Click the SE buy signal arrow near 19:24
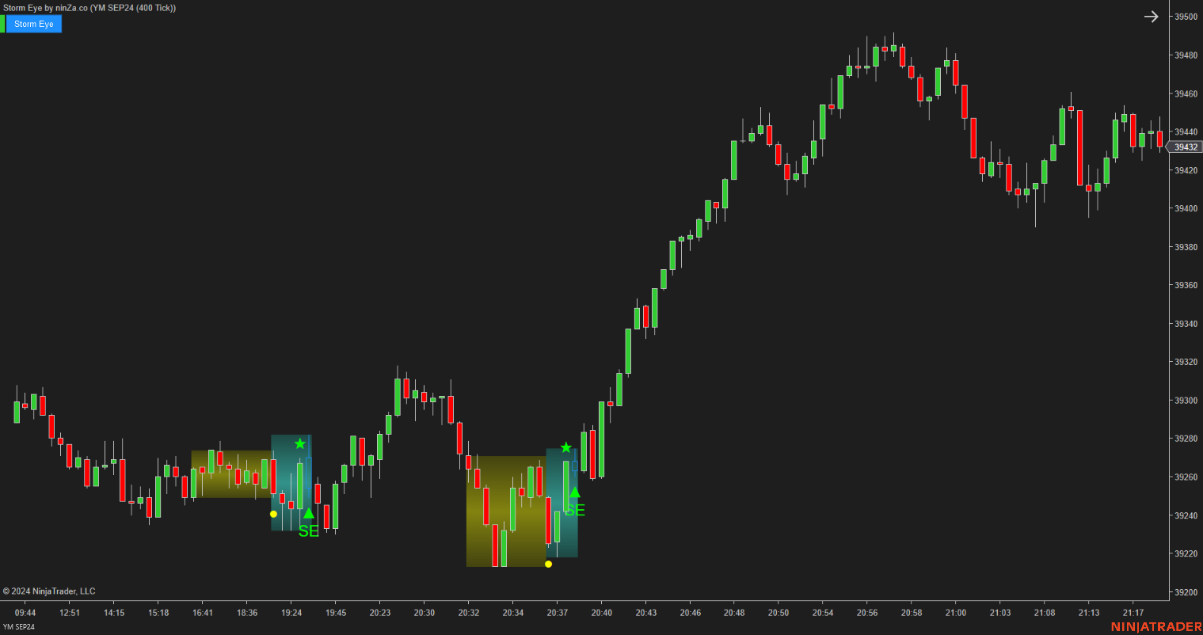 tap(307, 513)
